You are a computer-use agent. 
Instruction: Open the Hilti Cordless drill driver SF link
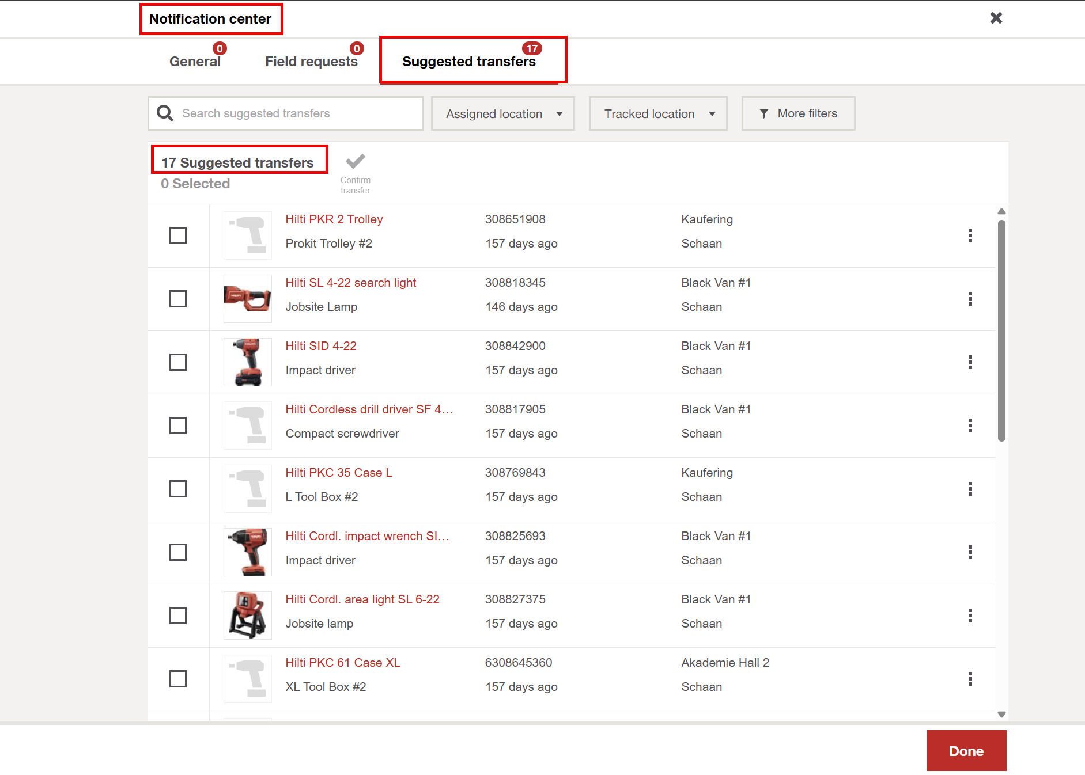(369, 409)
